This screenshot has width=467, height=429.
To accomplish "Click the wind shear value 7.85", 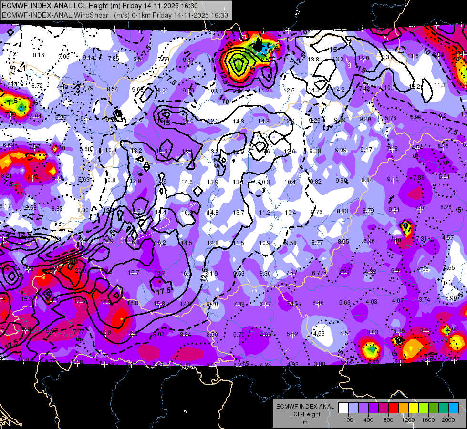I will 114,58.
